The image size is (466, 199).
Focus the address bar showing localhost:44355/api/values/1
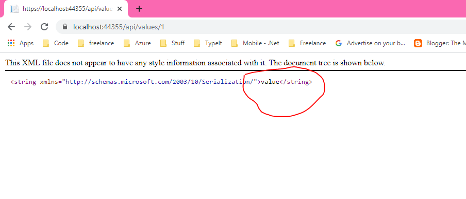pos(261,27)
